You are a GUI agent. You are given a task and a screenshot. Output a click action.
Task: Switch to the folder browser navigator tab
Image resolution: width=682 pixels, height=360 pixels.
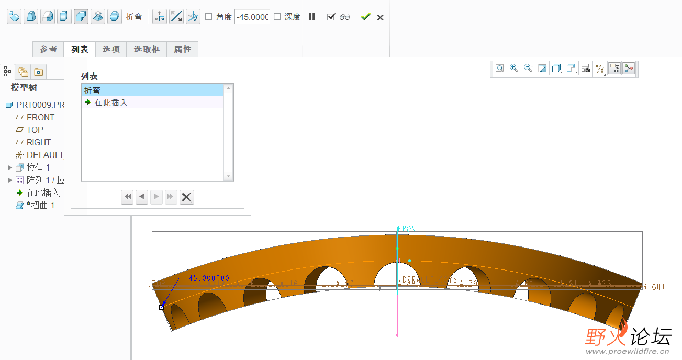click(x=23, y=72)
